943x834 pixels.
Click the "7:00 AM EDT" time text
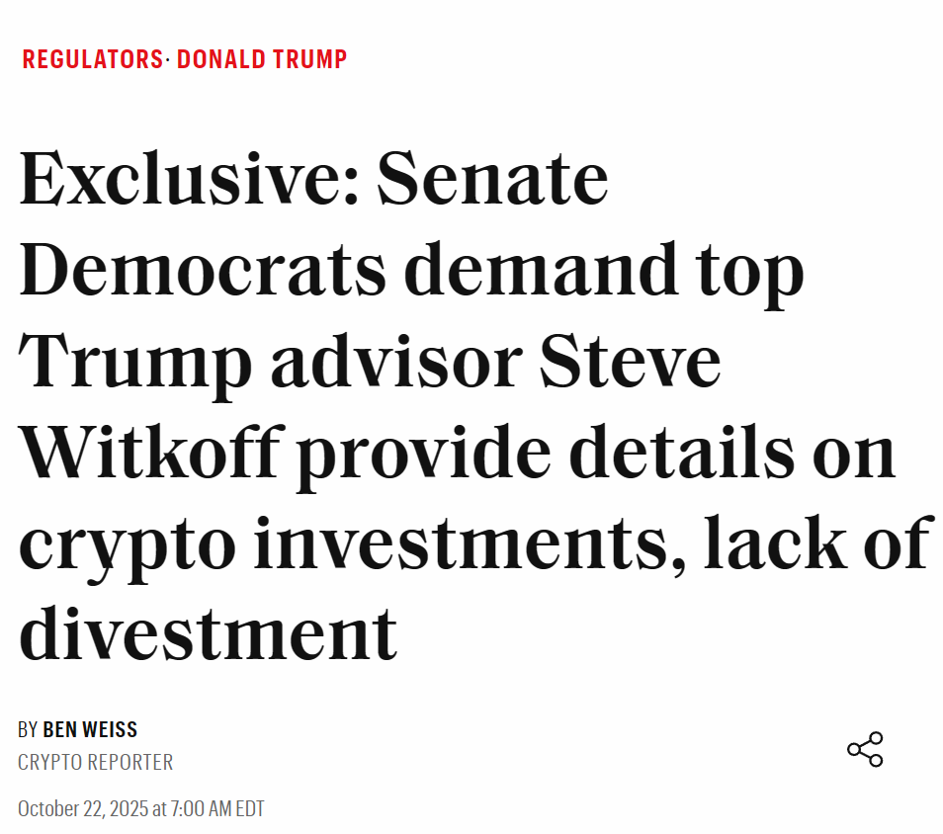pos(217,808)
